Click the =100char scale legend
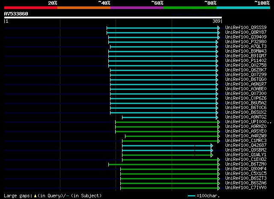This screenshot has width=274, height=199. point(204,196)
